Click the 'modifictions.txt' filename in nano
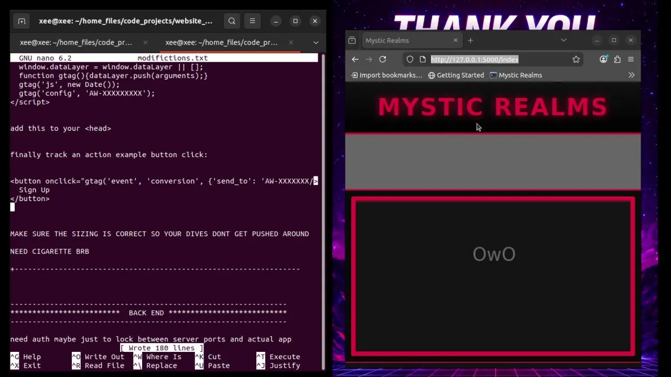Viewport: 671px width, 377px height. tap(172, 58)
